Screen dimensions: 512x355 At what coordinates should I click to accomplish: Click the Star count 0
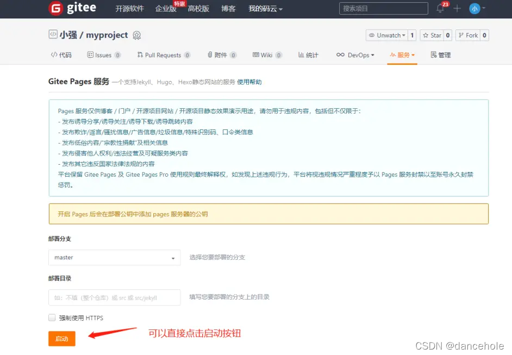click(x=448, y=35)
